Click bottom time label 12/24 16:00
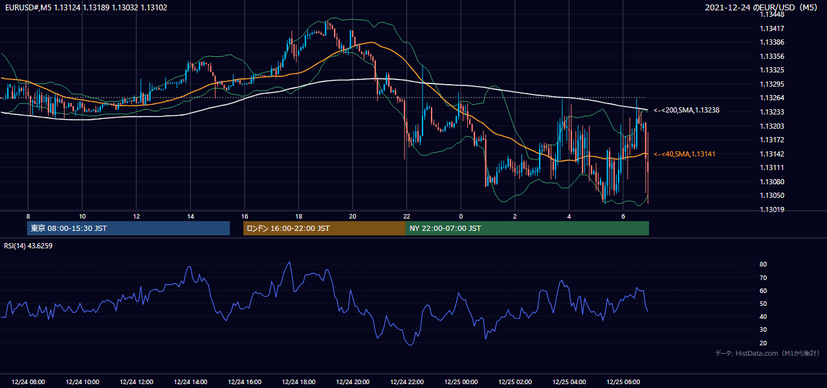The height and width of the screenshot is (388, 827). 245,382
